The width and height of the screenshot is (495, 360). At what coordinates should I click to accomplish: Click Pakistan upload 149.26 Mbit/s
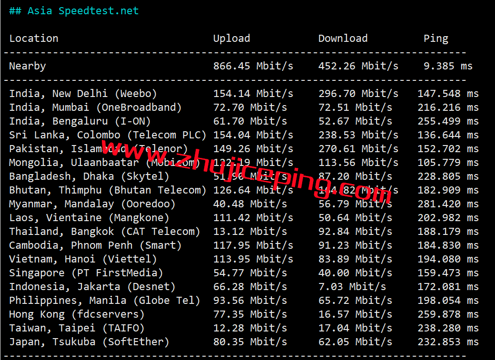click(253, 149)
